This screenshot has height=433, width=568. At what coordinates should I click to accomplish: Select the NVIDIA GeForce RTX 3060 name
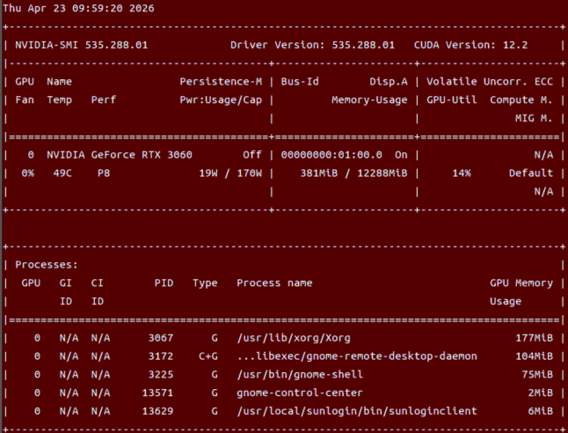[120, 155]
